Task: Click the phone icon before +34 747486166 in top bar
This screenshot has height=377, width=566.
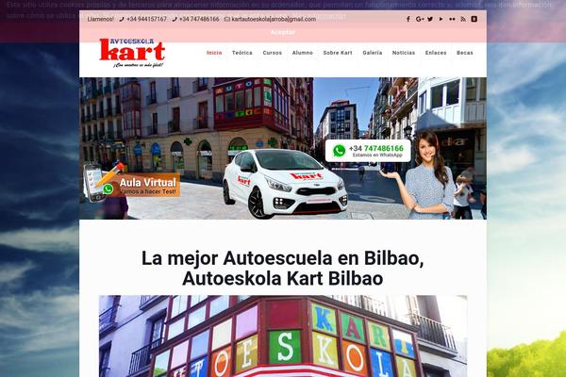Action: pos(175,19)
